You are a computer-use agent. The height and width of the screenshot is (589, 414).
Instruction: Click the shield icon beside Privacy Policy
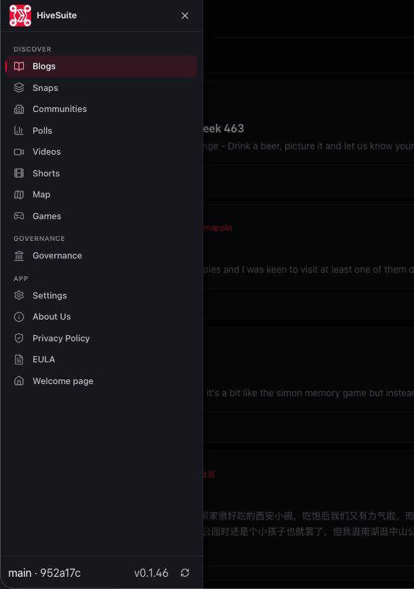pos(19,339)
